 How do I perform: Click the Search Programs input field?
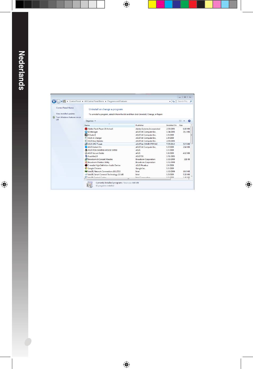pyautogui.click(x=185, y=101)
